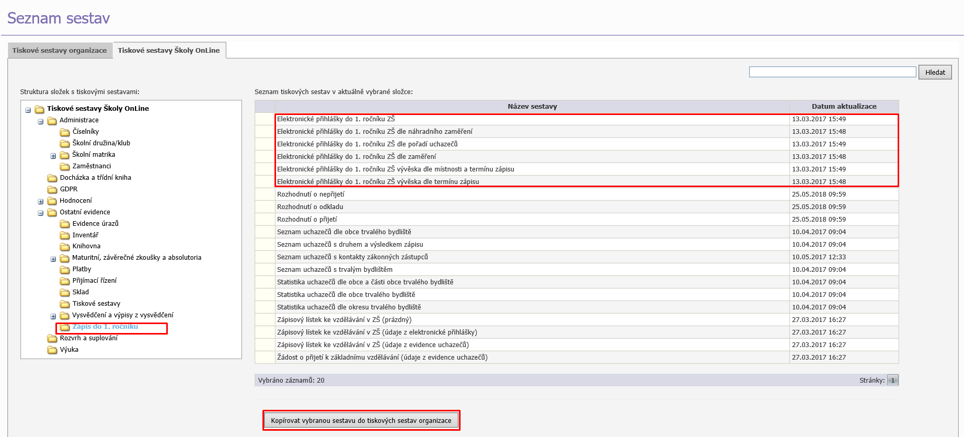Select row ending with dle náhradního zaměření

coord(577,132)
